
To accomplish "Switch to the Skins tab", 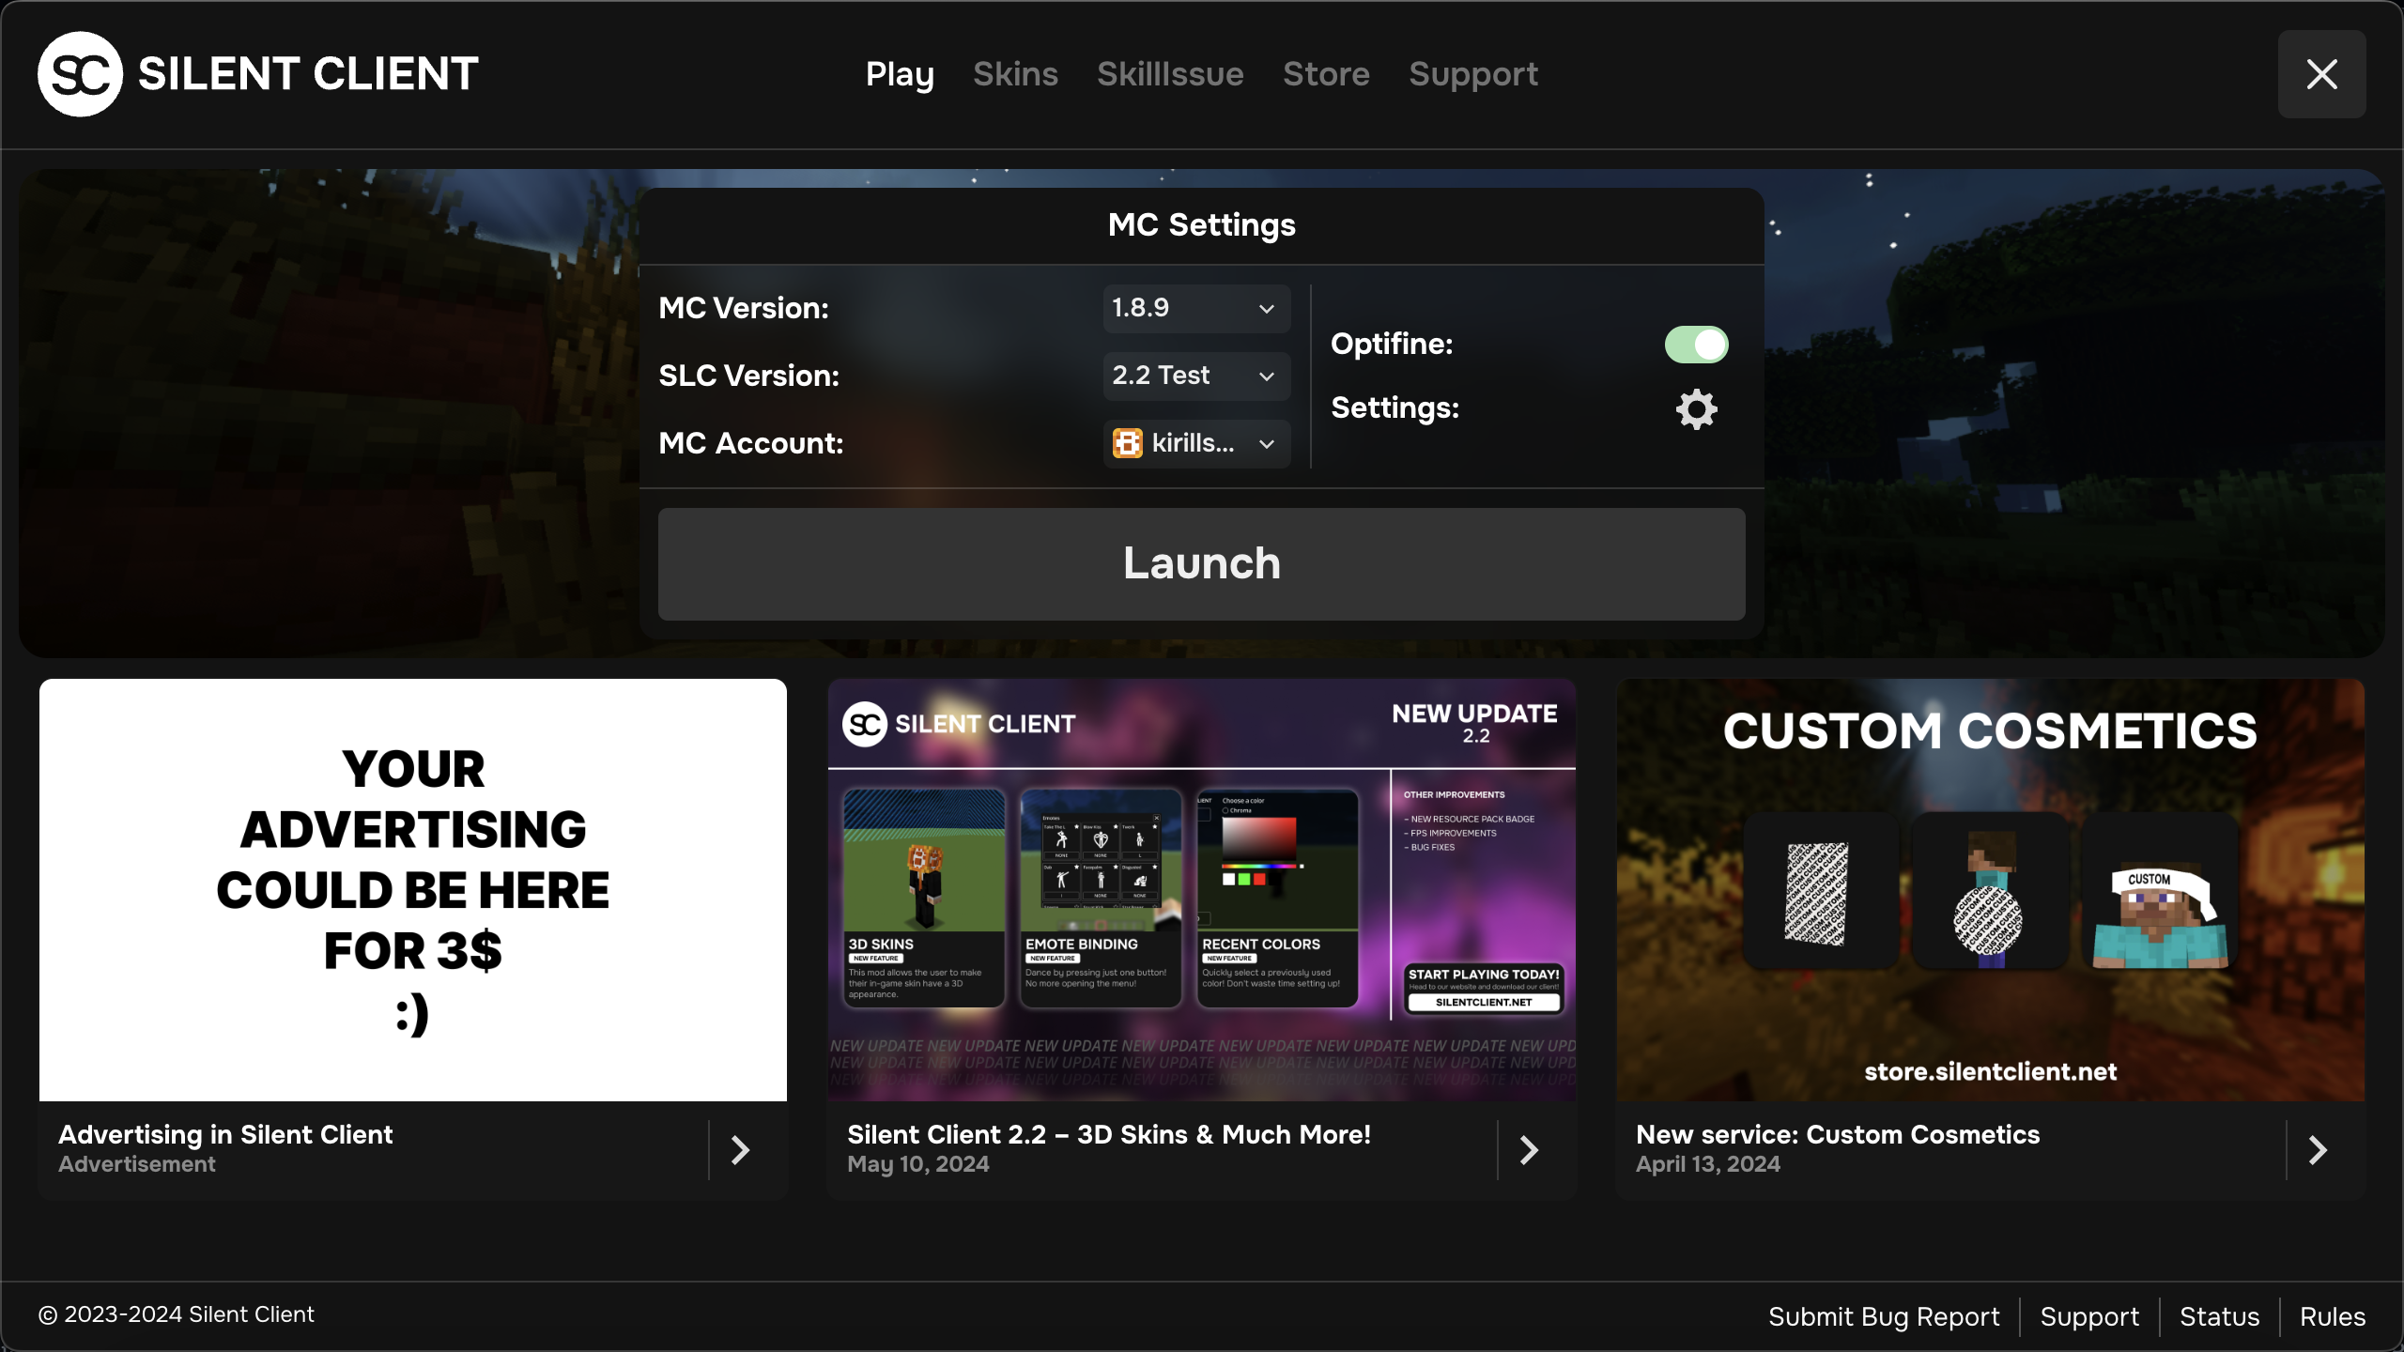I will (x=1015, y=74).
